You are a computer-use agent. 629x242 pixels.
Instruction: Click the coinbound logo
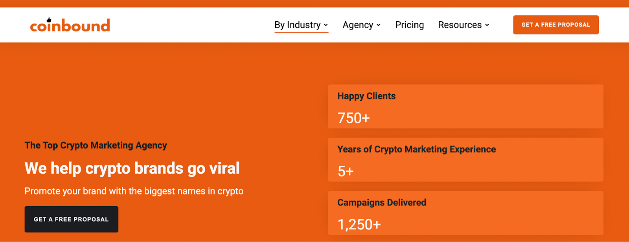coord(70,25)
